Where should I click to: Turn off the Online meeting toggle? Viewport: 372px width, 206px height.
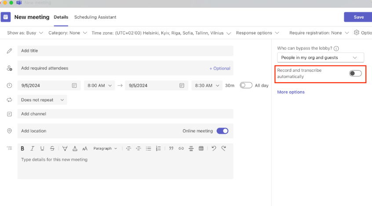point(222,131)
